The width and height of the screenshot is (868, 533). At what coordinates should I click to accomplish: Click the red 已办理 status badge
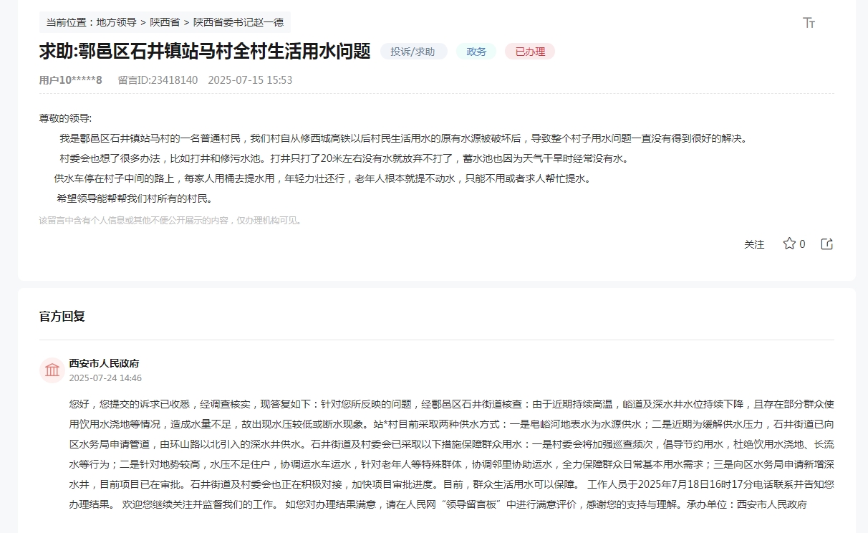coord(529,51)
